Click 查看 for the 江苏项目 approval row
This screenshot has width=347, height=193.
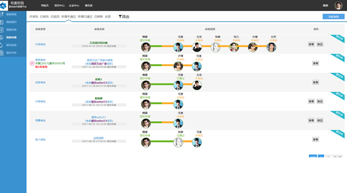[311, 45]
